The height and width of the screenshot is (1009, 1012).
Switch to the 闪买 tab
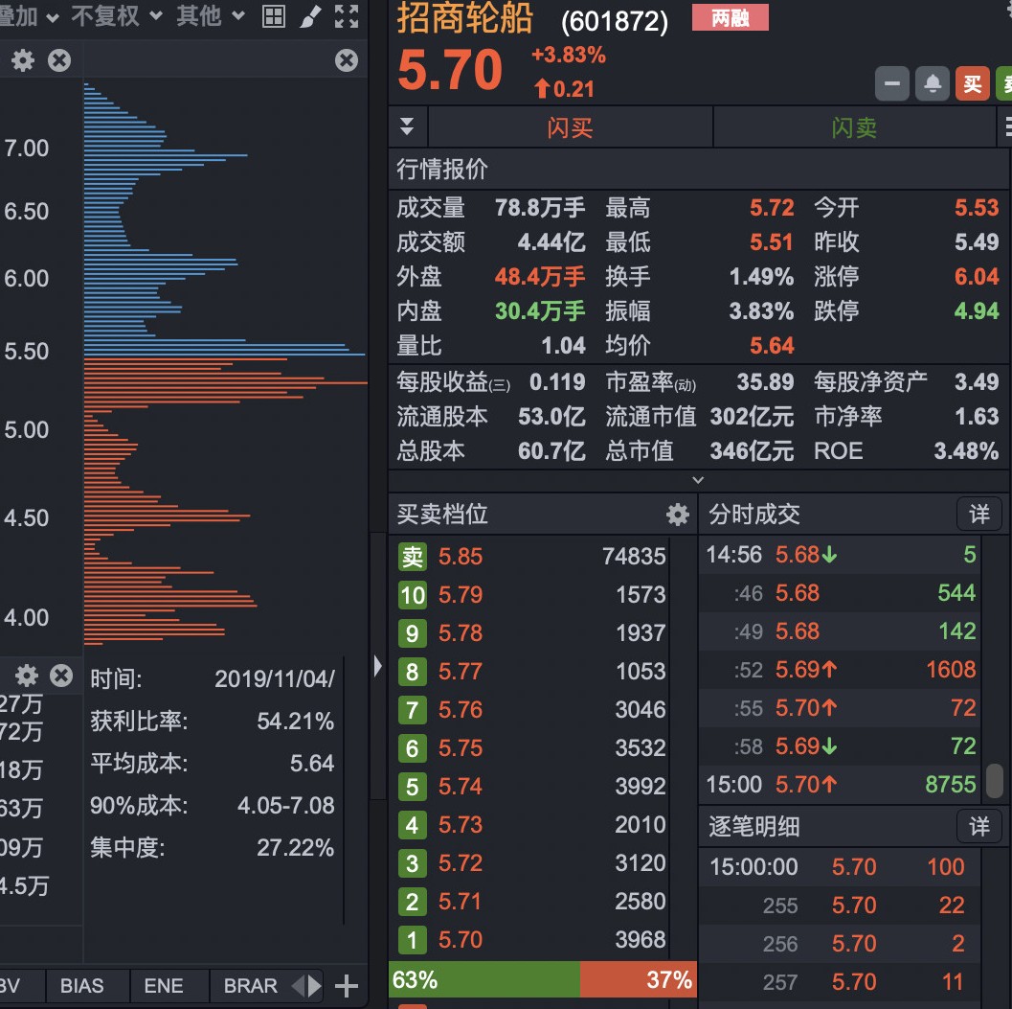(571, 127)
